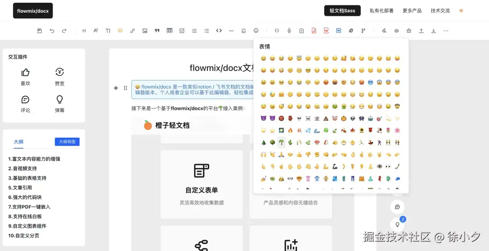Add a blockquote with quote icon
The image size is (489, 251).
coord(157,30)
